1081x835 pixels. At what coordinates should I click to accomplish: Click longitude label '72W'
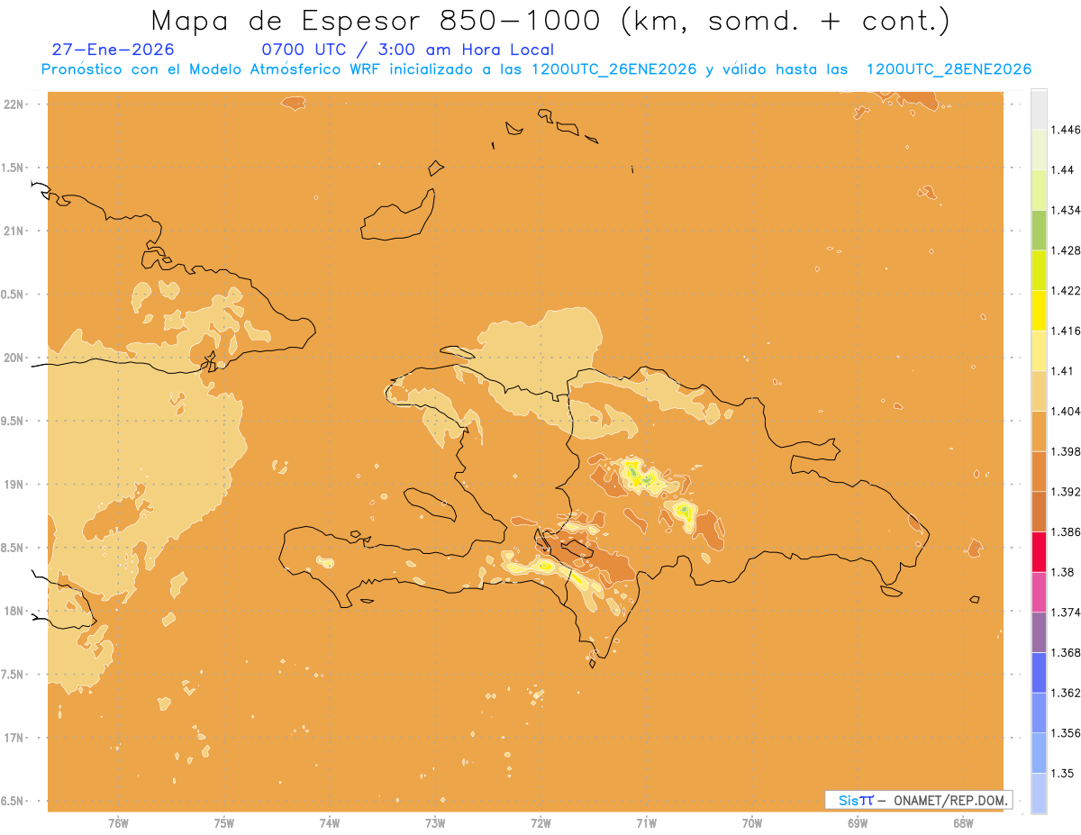[x=540, y=822]
